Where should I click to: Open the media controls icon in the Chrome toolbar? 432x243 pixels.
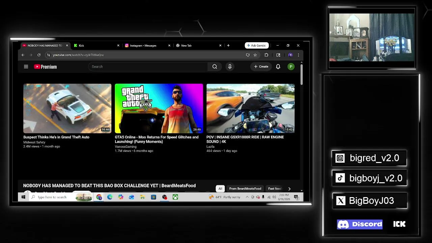[278, 55]
